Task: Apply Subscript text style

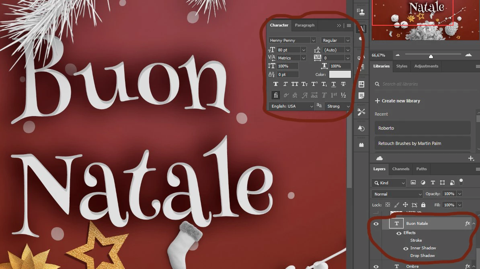Action: click(324, 84)
